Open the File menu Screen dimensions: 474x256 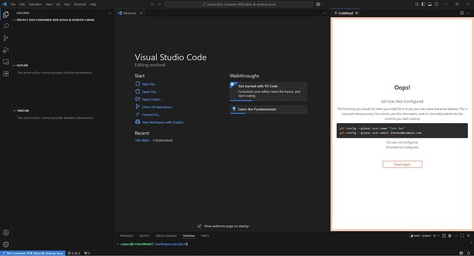coord(13,4)
